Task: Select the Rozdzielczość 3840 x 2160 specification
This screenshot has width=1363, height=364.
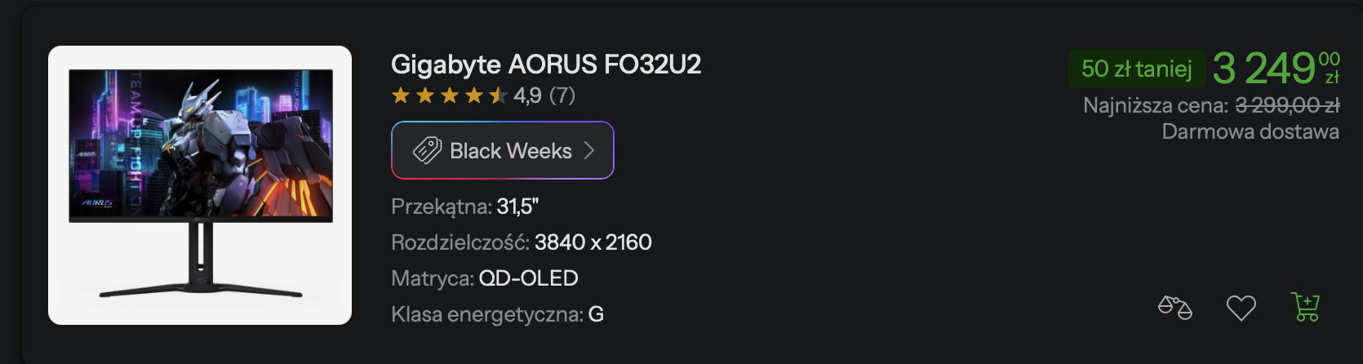Action: [521, 242]
